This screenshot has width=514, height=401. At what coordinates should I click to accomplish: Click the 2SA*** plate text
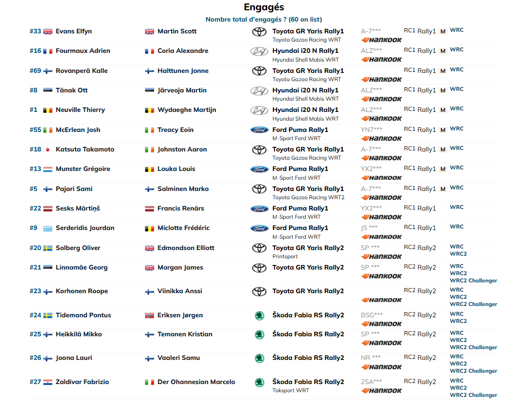click(372, 382)
